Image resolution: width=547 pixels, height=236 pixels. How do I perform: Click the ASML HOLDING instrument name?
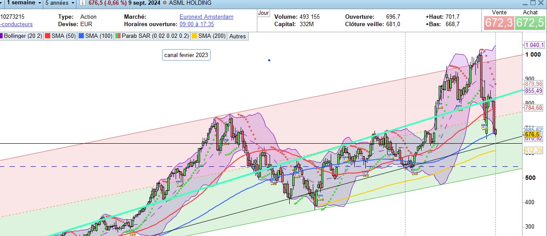[x=190, y=3]
